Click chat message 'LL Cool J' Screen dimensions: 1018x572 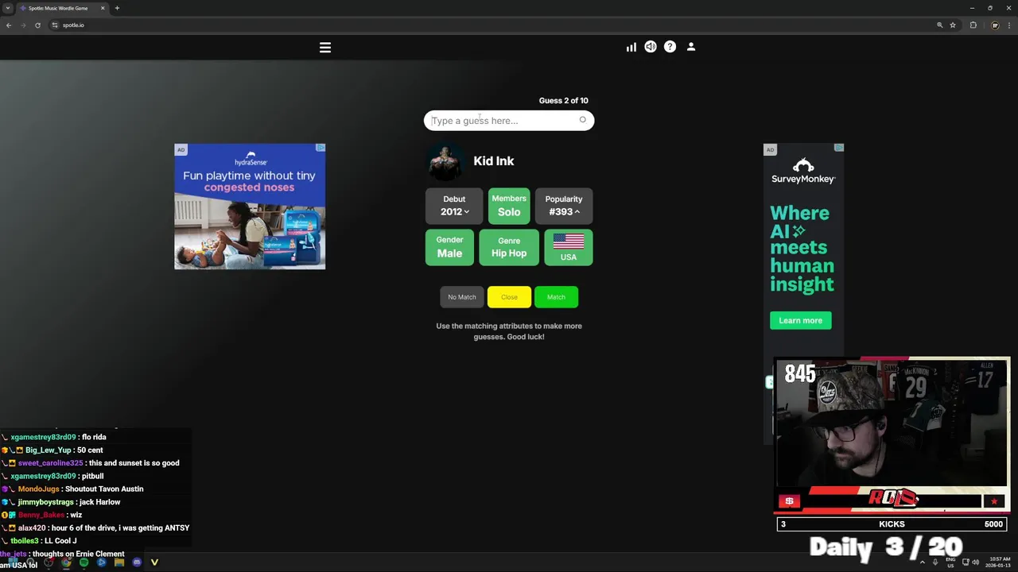click(x=60, y=541)
